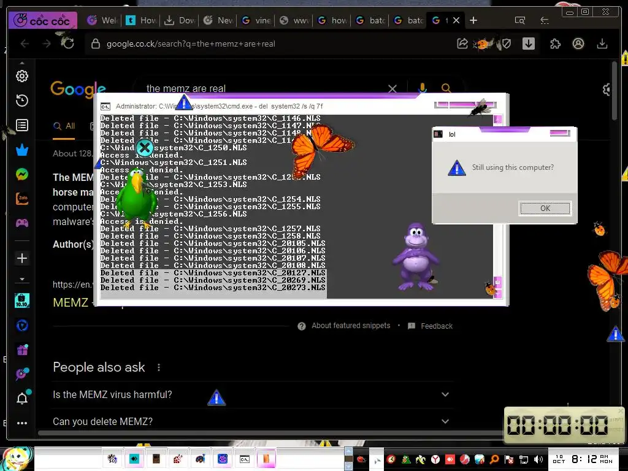
Task: Select the All results tab
Action: 64,126
